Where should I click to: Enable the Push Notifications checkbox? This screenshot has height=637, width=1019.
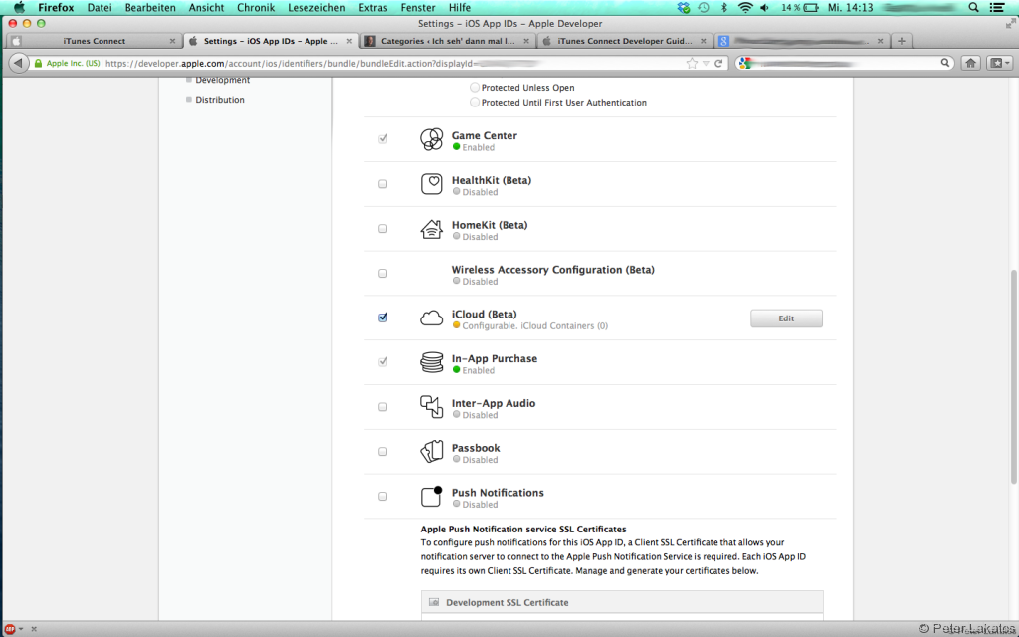(383, 496)
